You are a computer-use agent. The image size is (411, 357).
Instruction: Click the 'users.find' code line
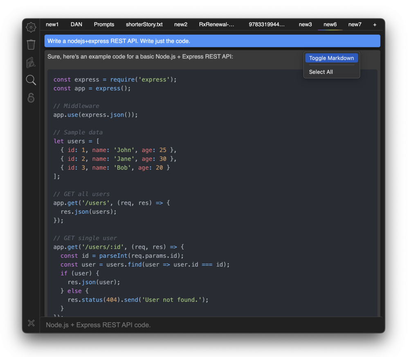pyautogui.click(x=145, y=265)
